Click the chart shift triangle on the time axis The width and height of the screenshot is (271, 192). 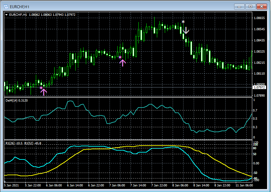point(5,181)
